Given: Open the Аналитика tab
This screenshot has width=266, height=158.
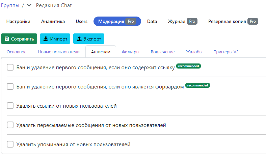Looking at the screenshot, I should [53, 21].
